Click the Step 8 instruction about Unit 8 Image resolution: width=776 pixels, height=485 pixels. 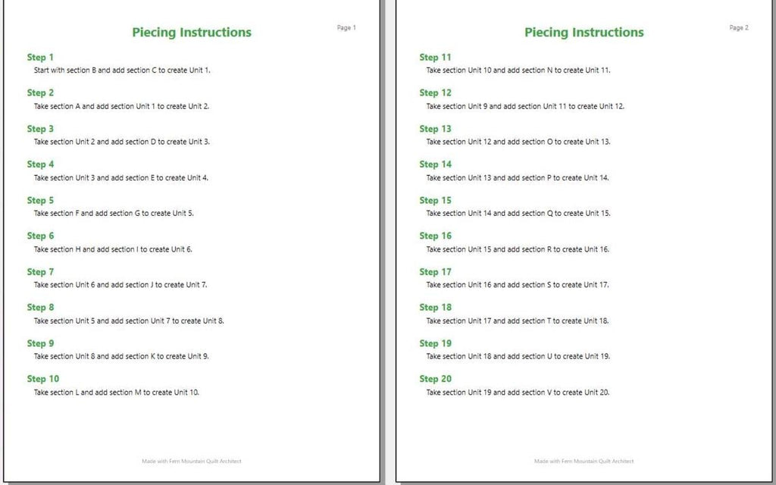[129, 321]
